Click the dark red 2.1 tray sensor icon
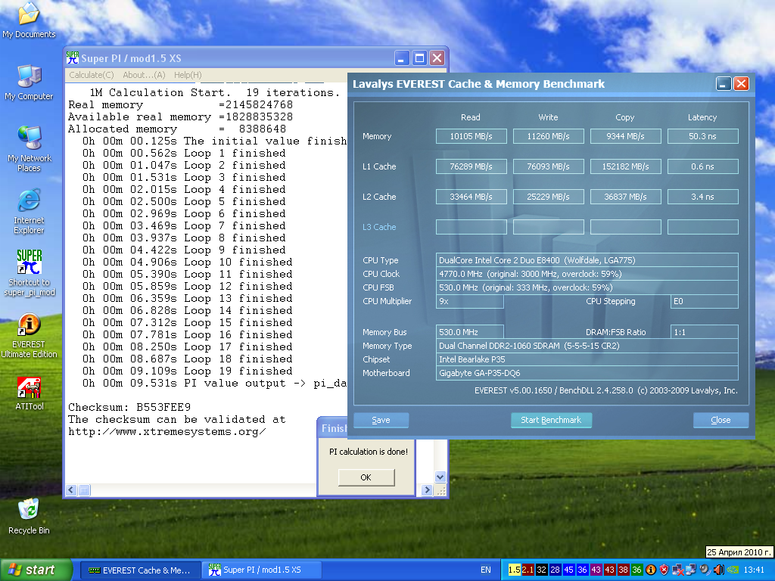 pos(528,570)
